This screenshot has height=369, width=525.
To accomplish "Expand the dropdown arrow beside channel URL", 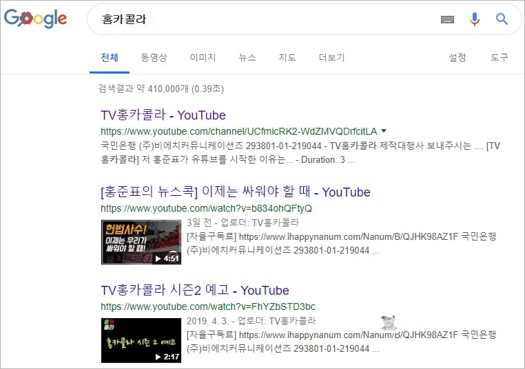I will click(x=384, y=131).
